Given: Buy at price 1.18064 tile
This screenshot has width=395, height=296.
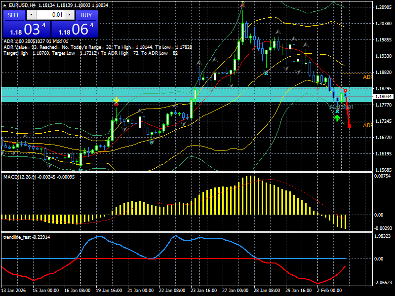Looking at the screenshot, I should [75, 29].
